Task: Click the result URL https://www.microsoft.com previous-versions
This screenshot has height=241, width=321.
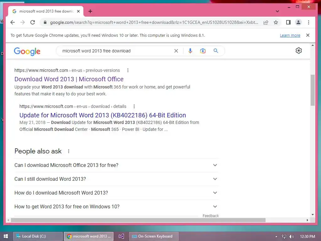Action: click(67, 70)
